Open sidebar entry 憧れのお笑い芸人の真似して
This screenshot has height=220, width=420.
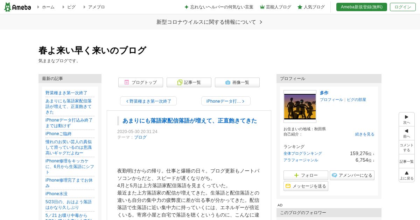[69, 147]
